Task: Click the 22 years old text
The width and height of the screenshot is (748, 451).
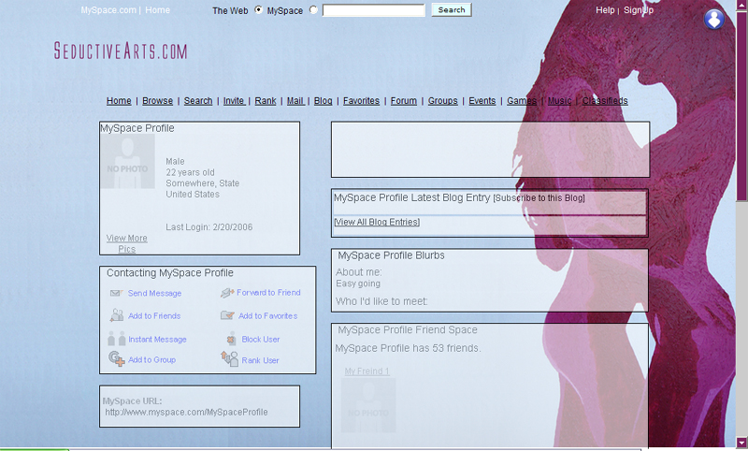Action: [x=190, y=172]
